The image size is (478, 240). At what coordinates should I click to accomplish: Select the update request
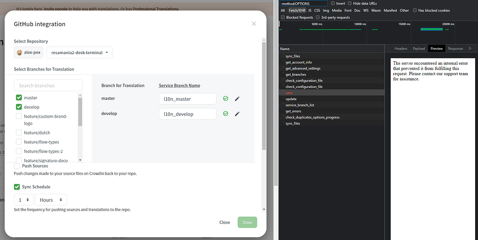pyautogui.click(x=331, y=99)
